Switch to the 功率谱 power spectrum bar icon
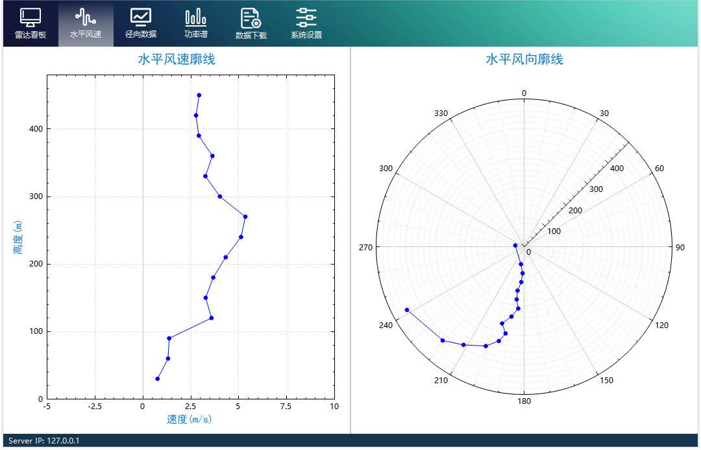Screen dimensions: 701x450 pyautogui.click(x=196, y=18)
